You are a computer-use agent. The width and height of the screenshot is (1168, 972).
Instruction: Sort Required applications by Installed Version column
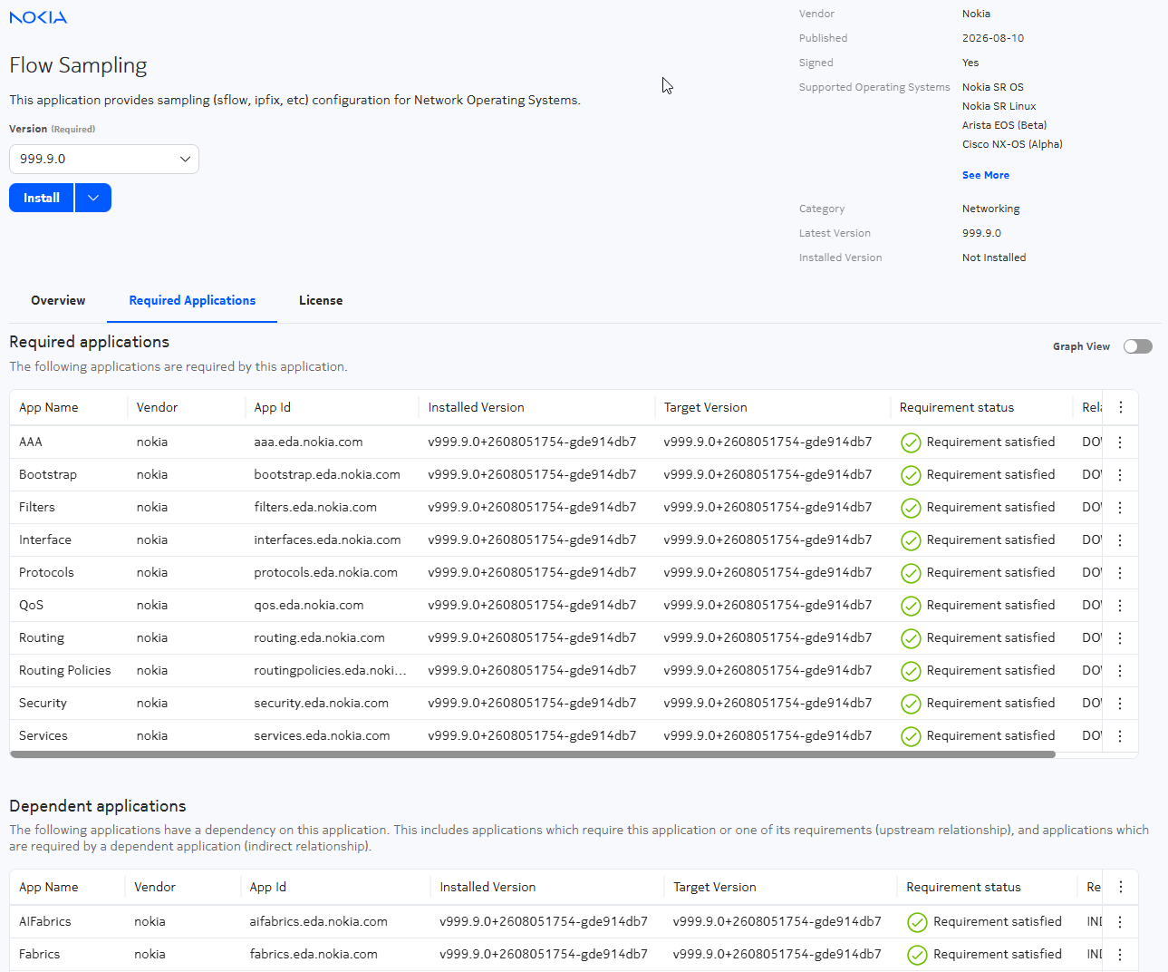coord(477,408)
